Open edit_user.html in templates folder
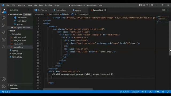Screen dimensions: 171x96 [x=20, y=41]
